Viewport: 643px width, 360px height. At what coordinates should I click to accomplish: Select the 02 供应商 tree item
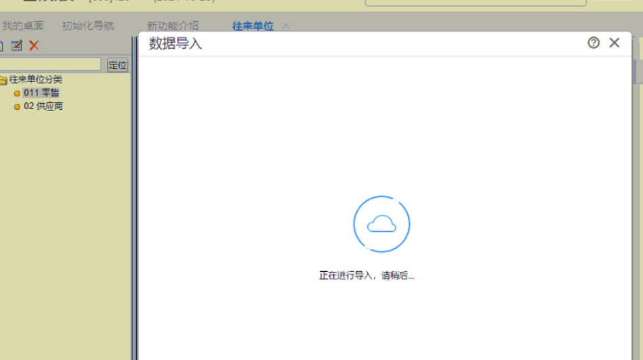pos(43,106)
